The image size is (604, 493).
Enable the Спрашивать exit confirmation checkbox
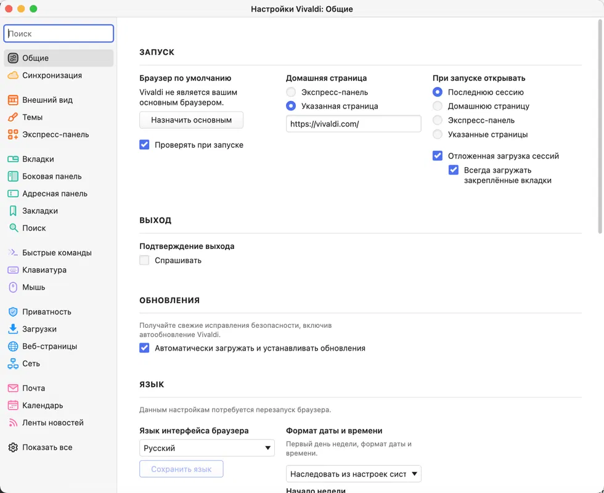(x=145, y=260)
